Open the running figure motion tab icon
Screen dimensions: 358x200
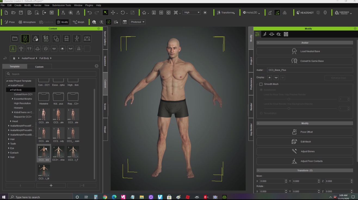[264, 34]
